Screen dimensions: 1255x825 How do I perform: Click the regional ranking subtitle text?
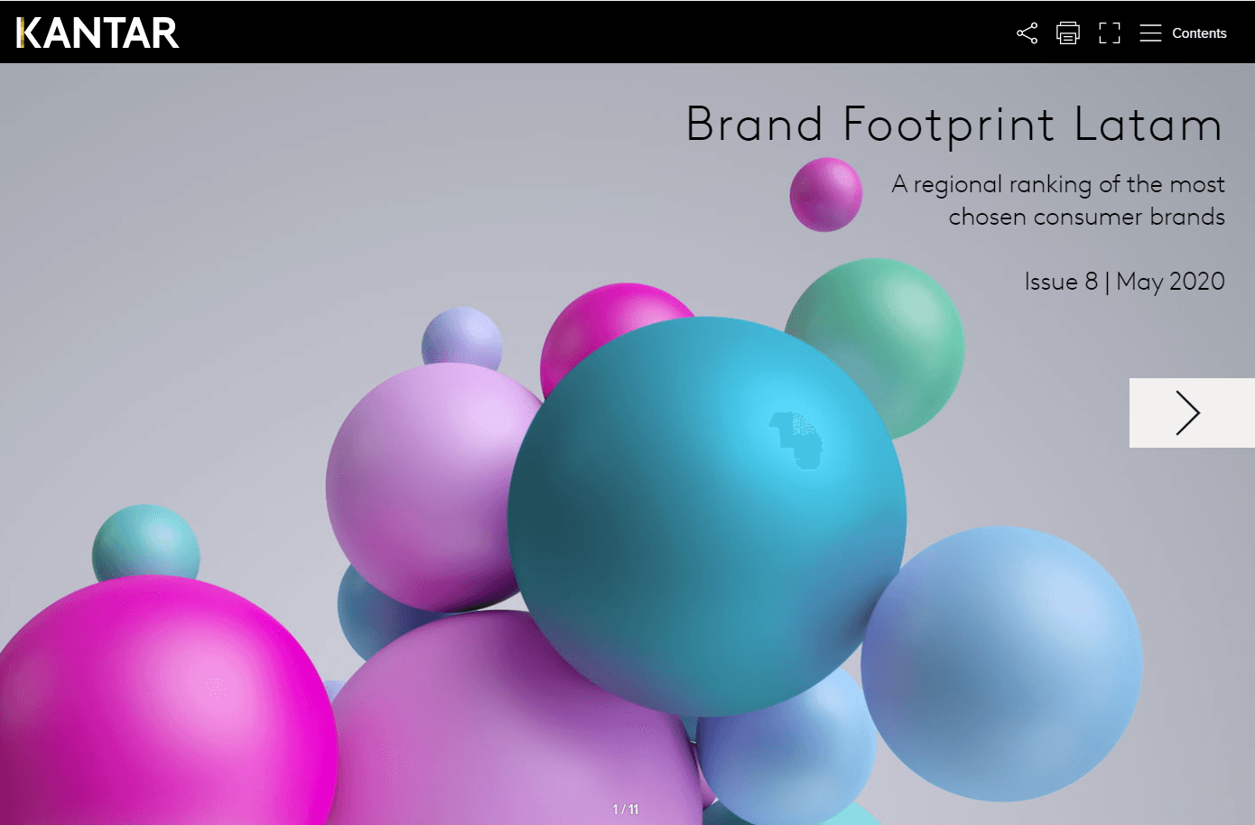coord(1058,200)
